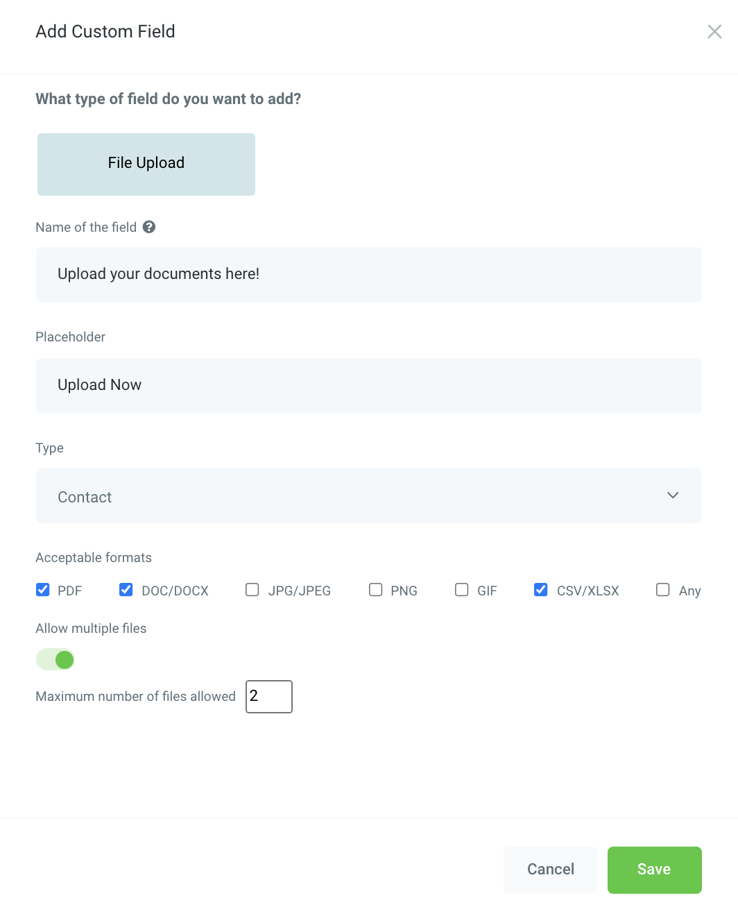Screen dimensions: 738x916
Task: Click the CSV/XLSX label text
Action: pyautogui.click(x=588, y=591)
